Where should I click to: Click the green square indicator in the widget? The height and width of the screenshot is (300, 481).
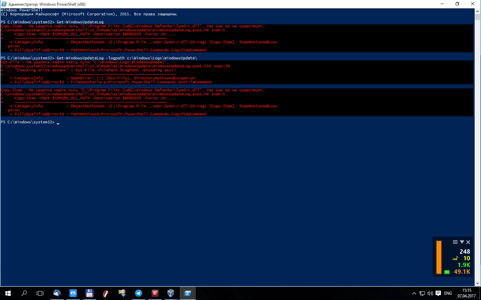(x=447, y=272)
